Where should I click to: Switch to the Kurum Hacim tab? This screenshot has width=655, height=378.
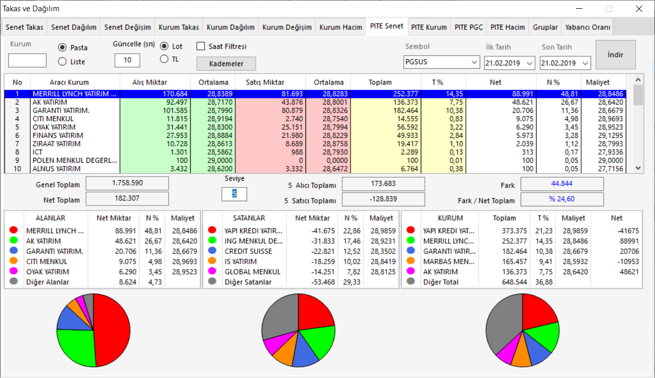click(x=341, y=27)
